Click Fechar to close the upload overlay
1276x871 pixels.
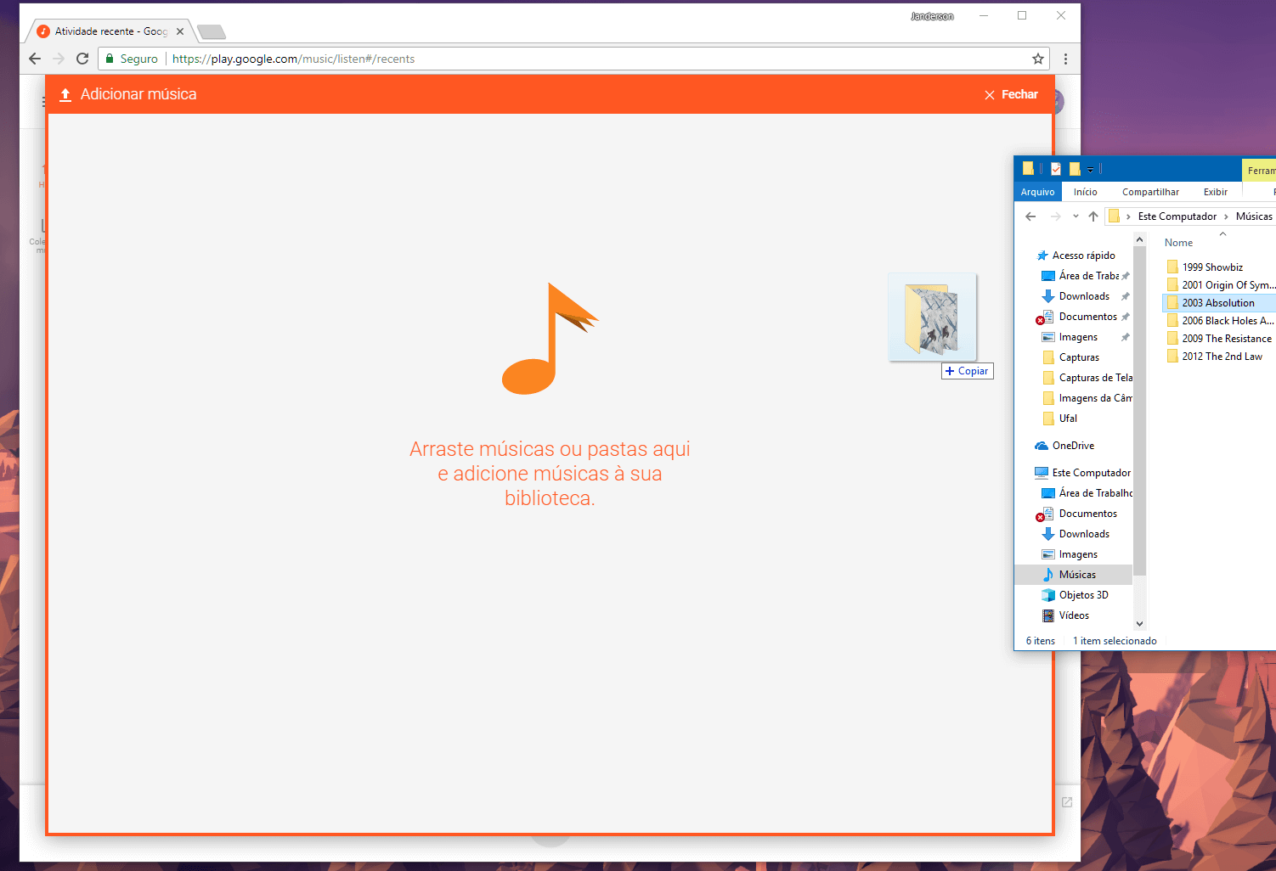coord(1011,94)
